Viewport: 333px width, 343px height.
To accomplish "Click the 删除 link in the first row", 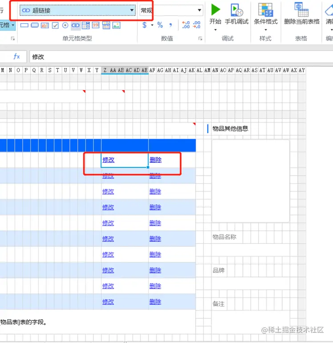I will pos(156,160).
